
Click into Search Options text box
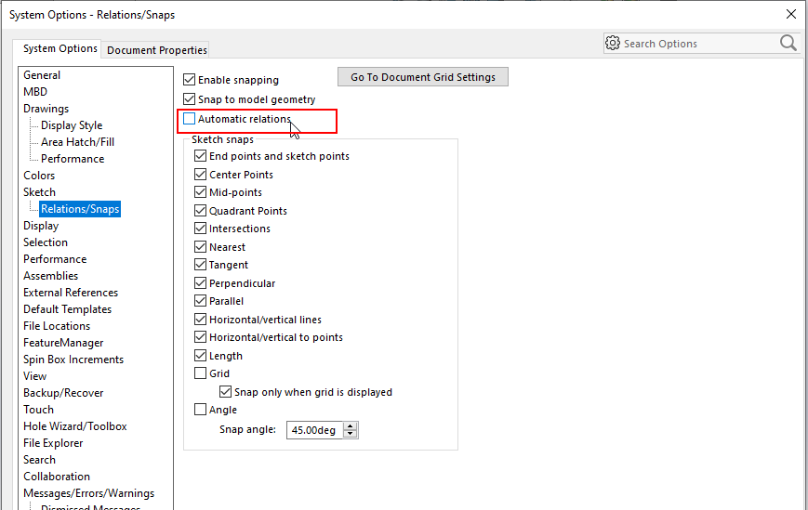(x=698, y=44)
